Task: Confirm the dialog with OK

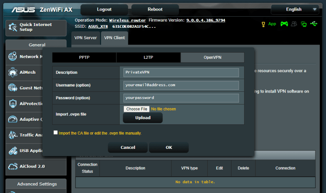Action: 169,147
